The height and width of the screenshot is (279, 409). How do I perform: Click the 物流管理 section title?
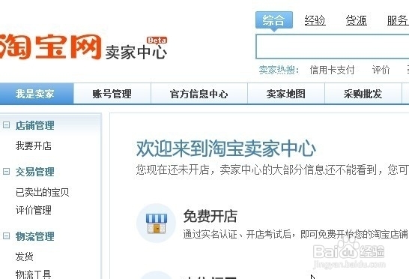35,236
